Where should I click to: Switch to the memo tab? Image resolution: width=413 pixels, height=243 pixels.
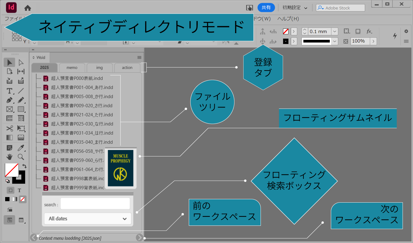click(x=72, y=67)
